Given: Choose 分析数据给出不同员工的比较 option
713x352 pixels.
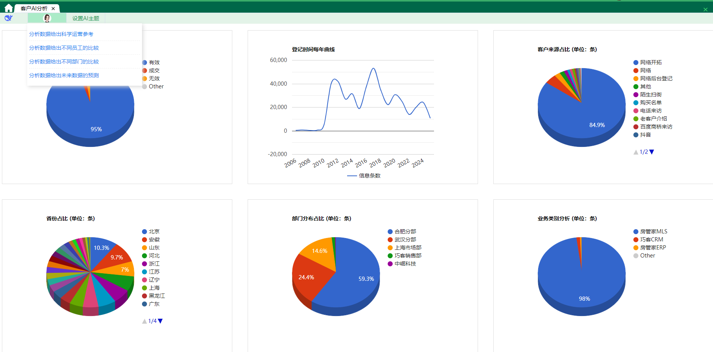Looking at the screenshot, I should tap(64, 48).
